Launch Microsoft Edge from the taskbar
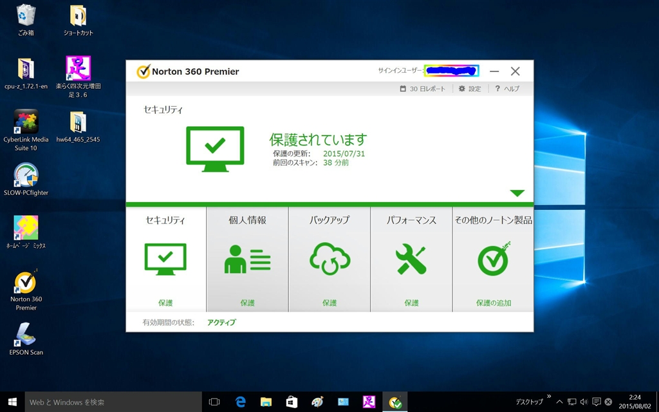The height and width of the screenshot is (412, 659). (241, 402)
